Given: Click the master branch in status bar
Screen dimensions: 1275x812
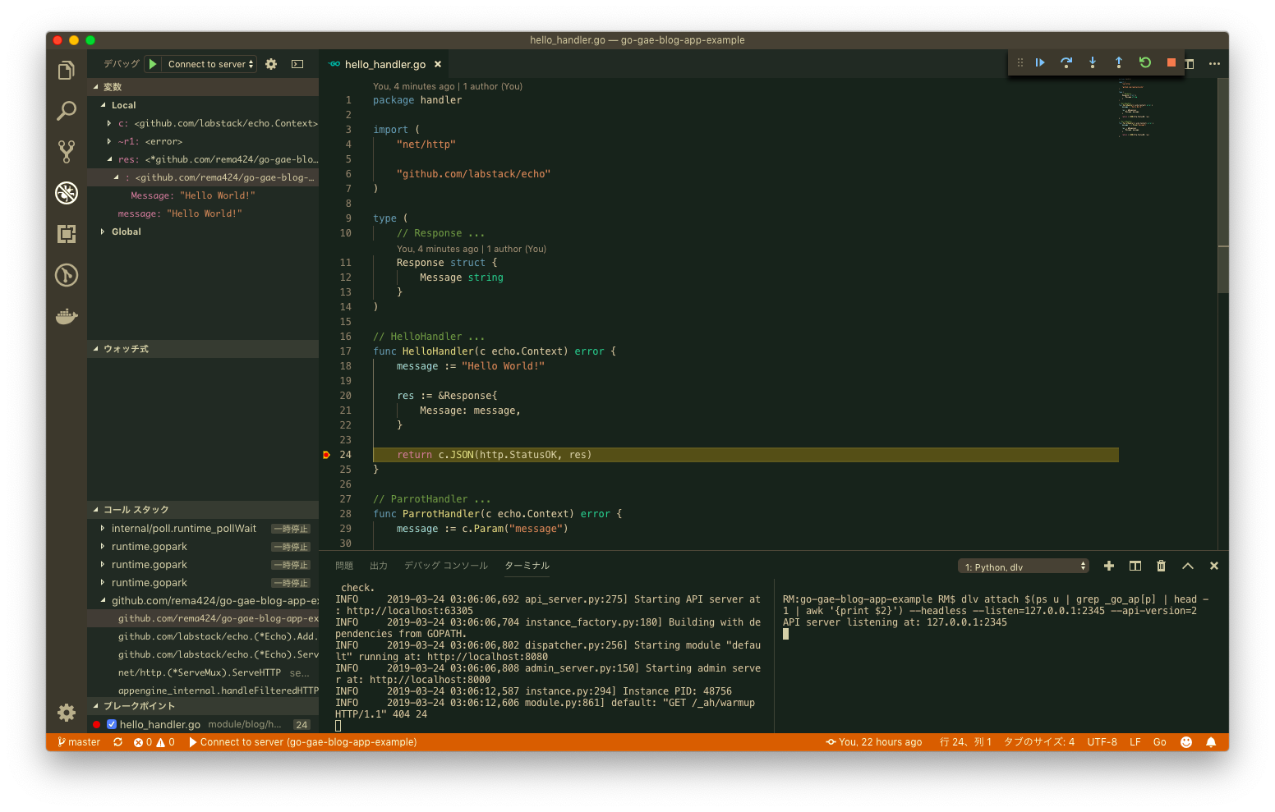Looking at the screenshot, I should [79, 742].
